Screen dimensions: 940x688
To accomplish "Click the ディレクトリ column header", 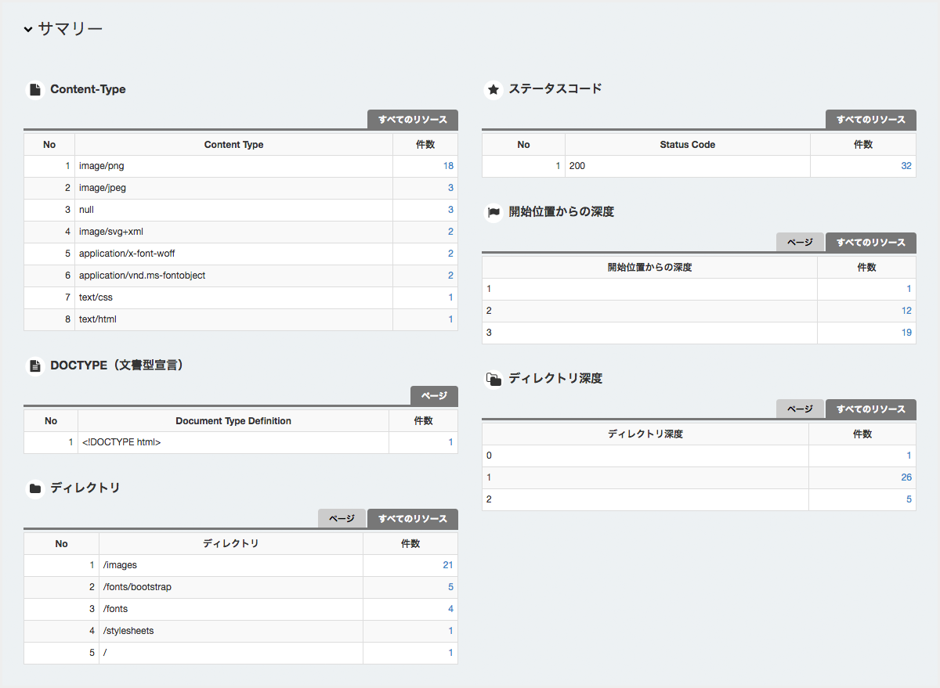I will click(x=231, y=544).
